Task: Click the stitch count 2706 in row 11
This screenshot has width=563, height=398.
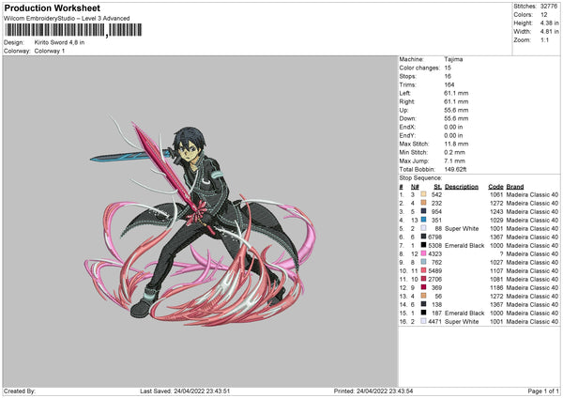Action: tap(434, 279)
